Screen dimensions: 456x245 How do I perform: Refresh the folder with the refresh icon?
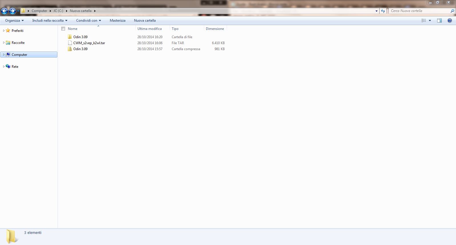pyautogui.click(x=383, y=11)
